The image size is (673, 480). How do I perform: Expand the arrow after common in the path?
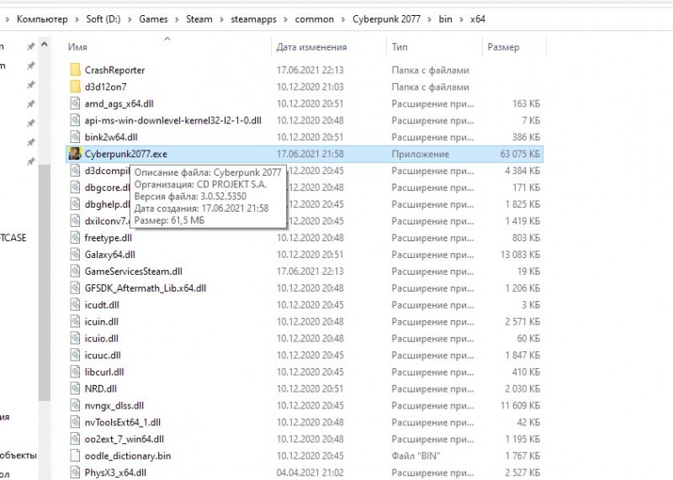(x=343, y=19)
